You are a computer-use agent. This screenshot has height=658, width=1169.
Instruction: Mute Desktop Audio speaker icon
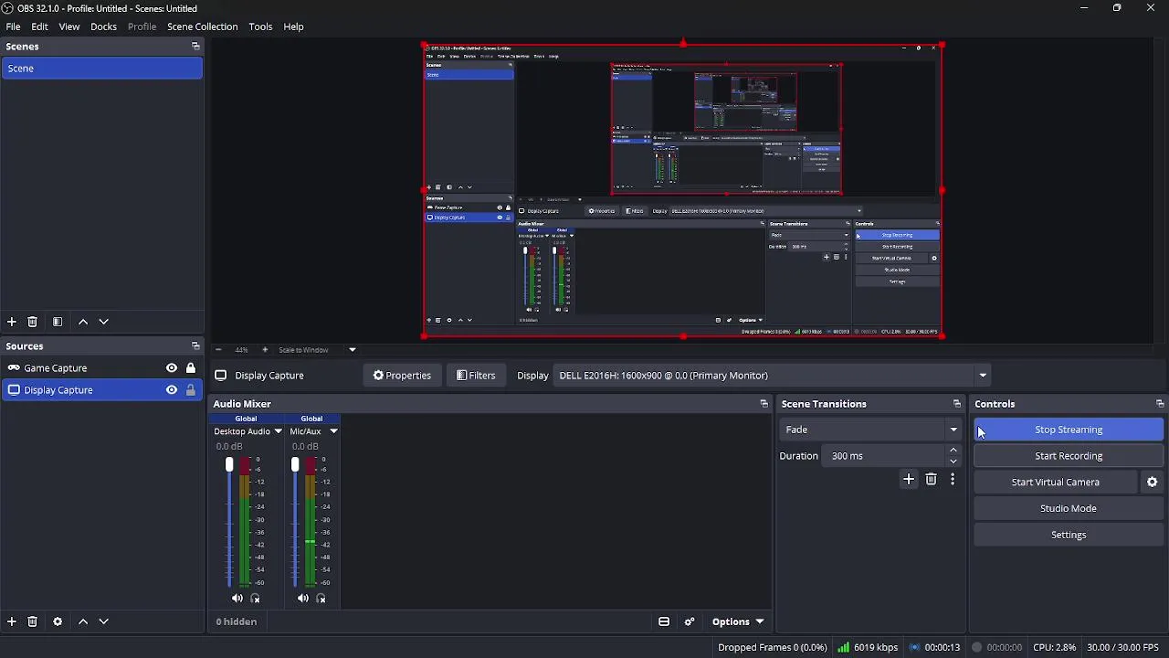click(237, 600)
